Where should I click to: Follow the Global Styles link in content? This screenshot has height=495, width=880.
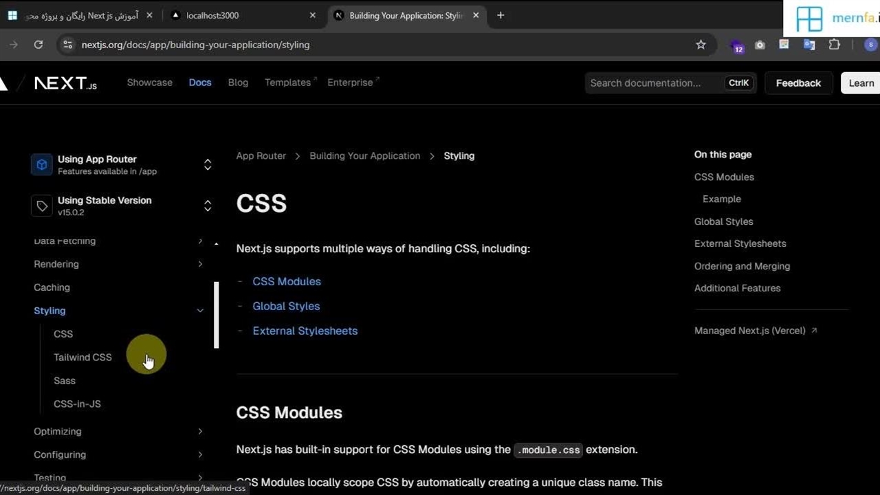coord(286,306)
